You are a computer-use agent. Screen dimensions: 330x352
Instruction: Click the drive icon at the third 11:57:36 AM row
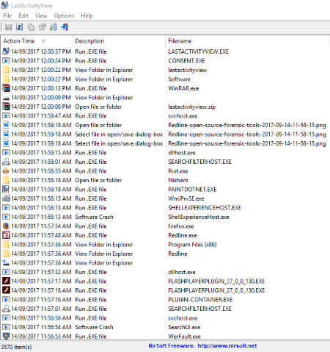tap(6, 263)
